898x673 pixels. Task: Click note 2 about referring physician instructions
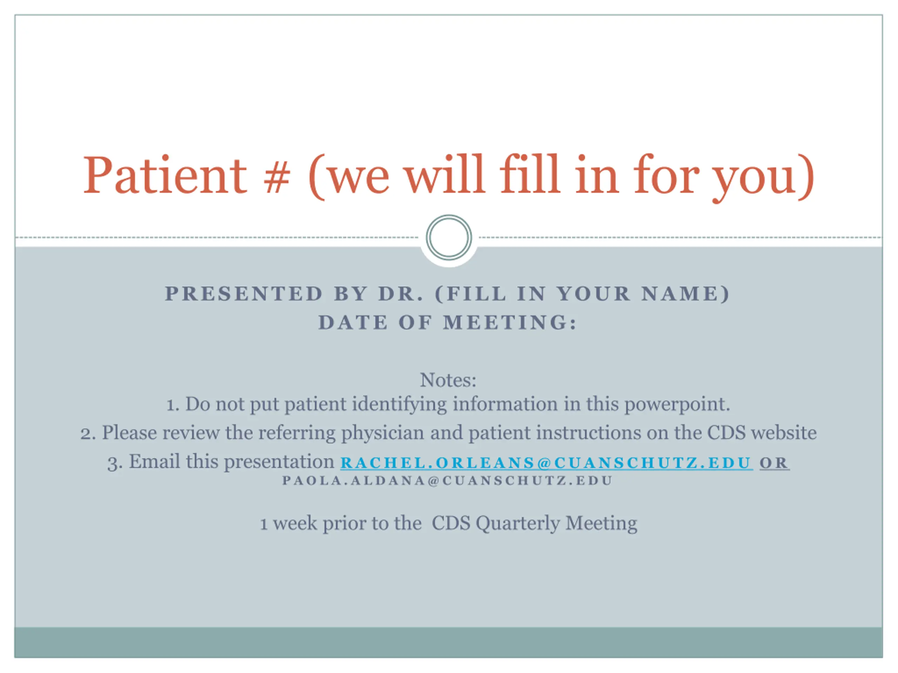click(448, 433)
